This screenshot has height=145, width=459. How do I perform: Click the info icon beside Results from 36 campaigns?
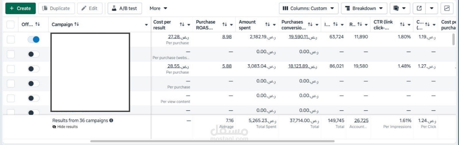(x=111, y=121)
